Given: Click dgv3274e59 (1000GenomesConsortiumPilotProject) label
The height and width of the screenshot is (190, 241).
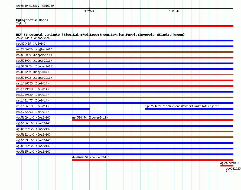Looking at the screenshot, I should [x=182, y=106].
